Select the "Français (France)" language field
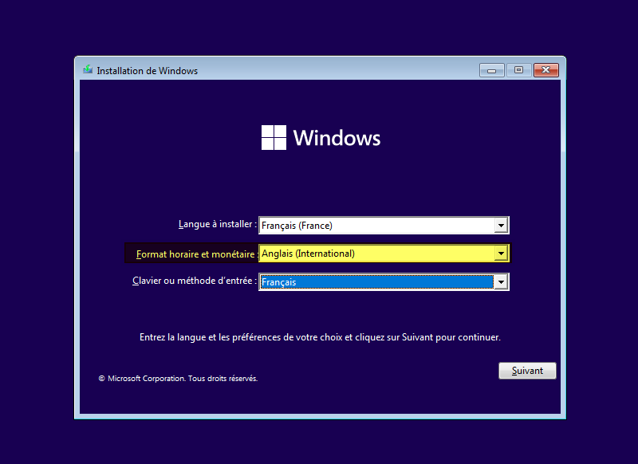This screenshot has height=464, width=638. point(375,225)
